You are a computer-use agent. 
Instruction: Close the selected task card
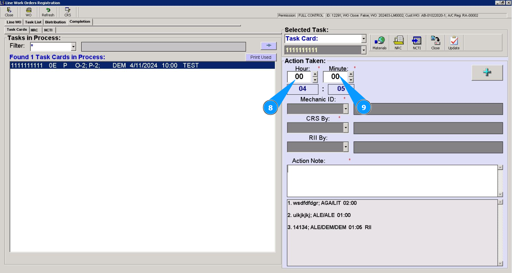[436, 43]
